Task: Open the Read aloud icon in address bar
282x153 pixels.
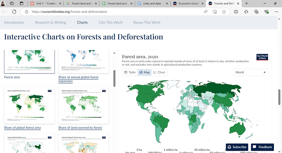Action: (206, 12)
